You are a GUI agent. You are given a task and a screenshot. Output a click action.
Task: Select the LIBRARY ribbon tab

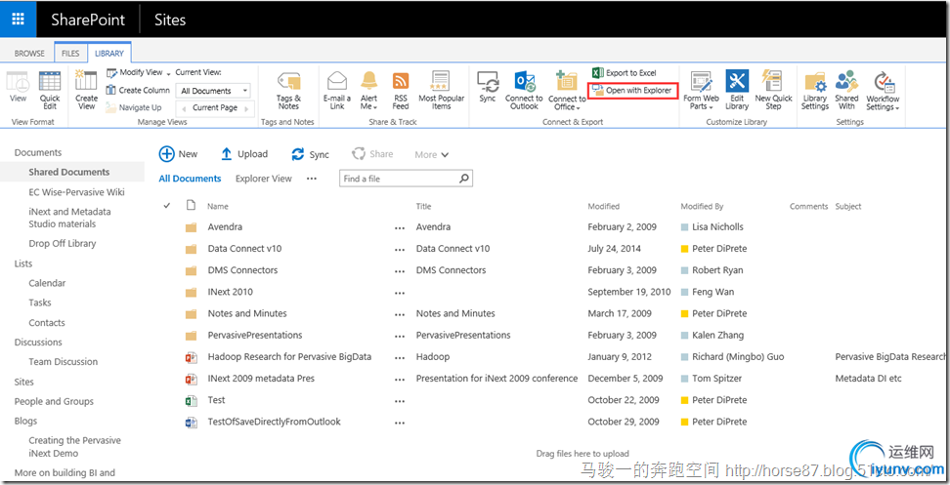click(109, 54)
